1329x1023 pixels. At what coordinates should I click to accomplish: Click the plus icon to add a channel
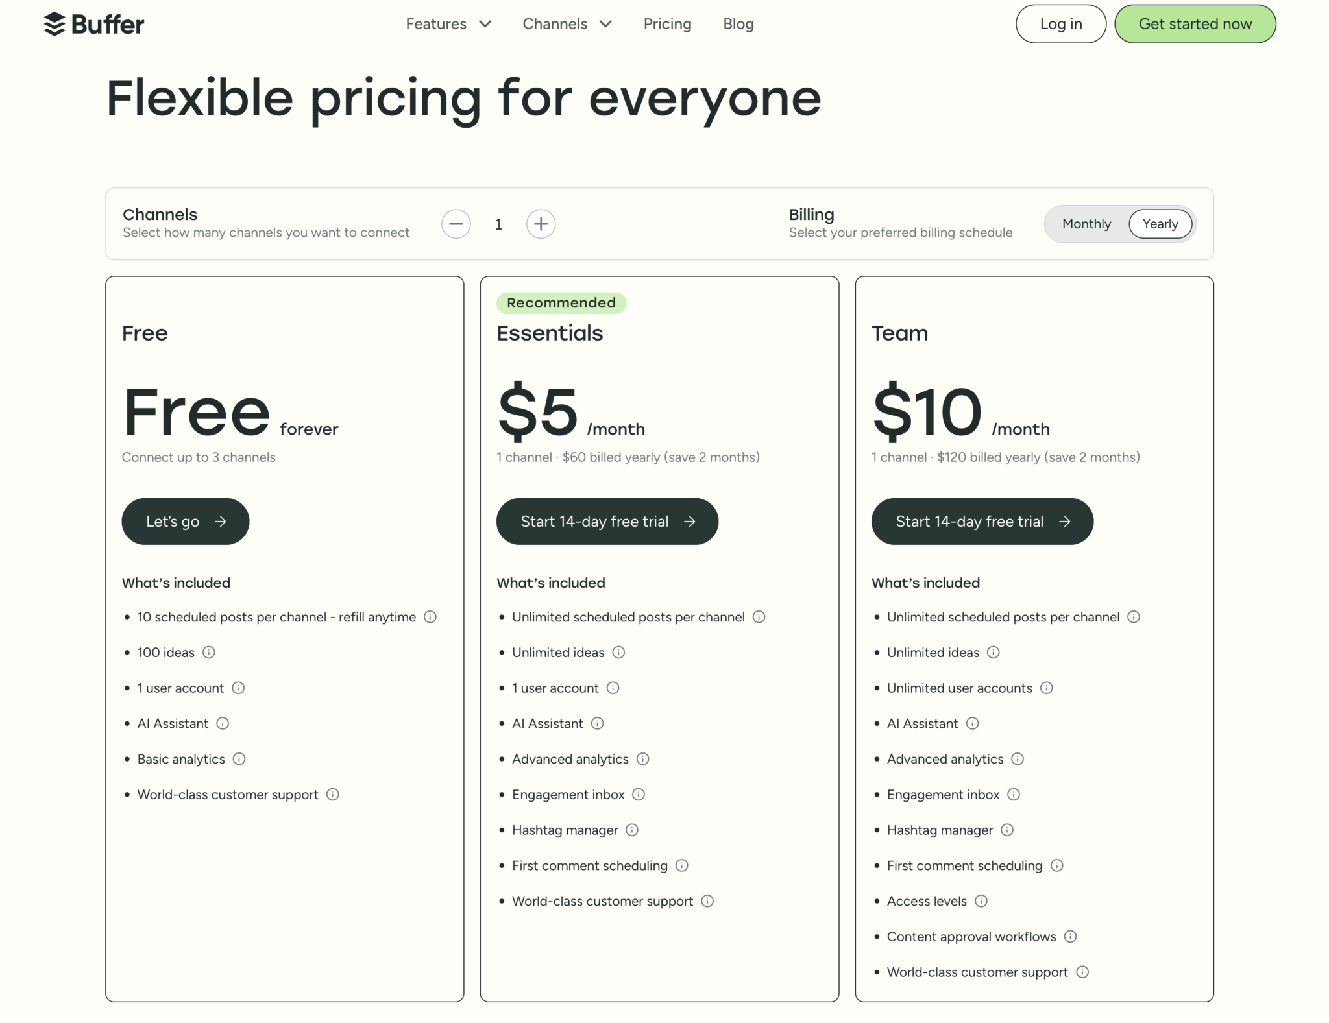(541, 224)
